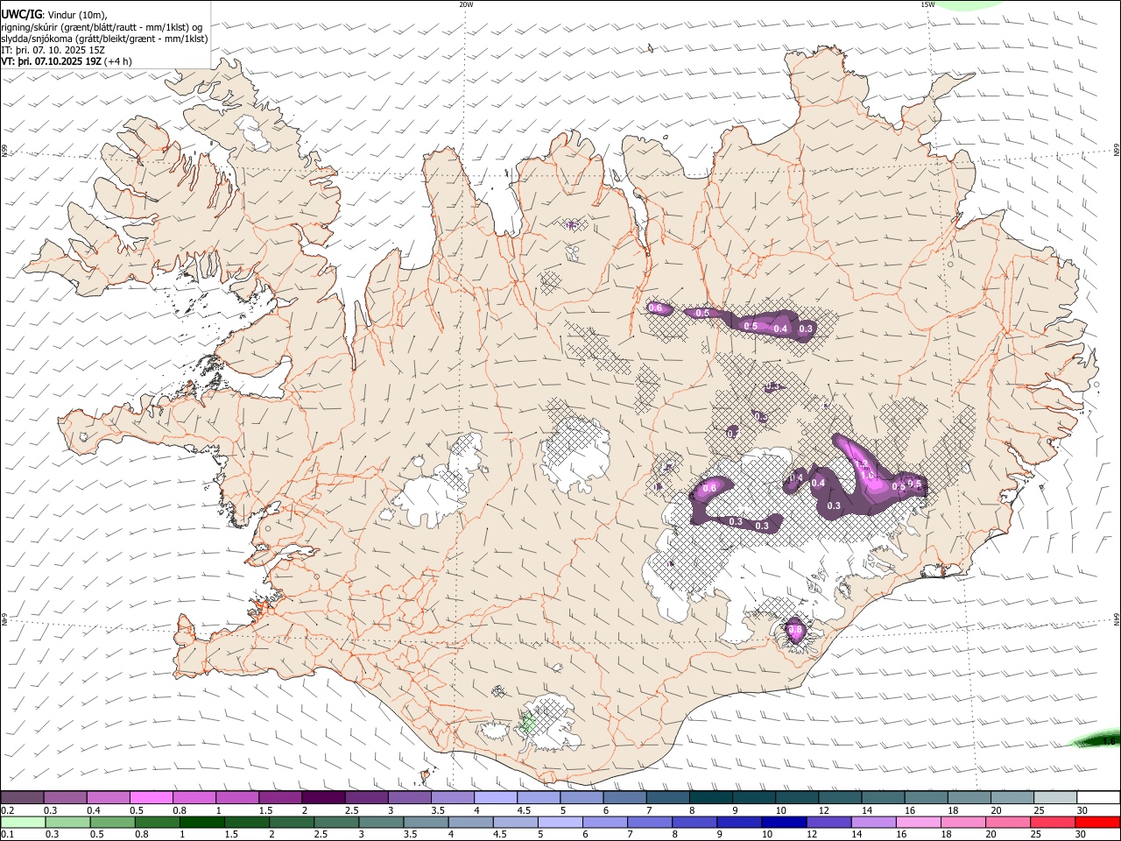Click the pale gray swatch labeled 25 in upper legend
Viewport: 1121px width, 841px height.
pyautogui.click(x=1054, y=798)
